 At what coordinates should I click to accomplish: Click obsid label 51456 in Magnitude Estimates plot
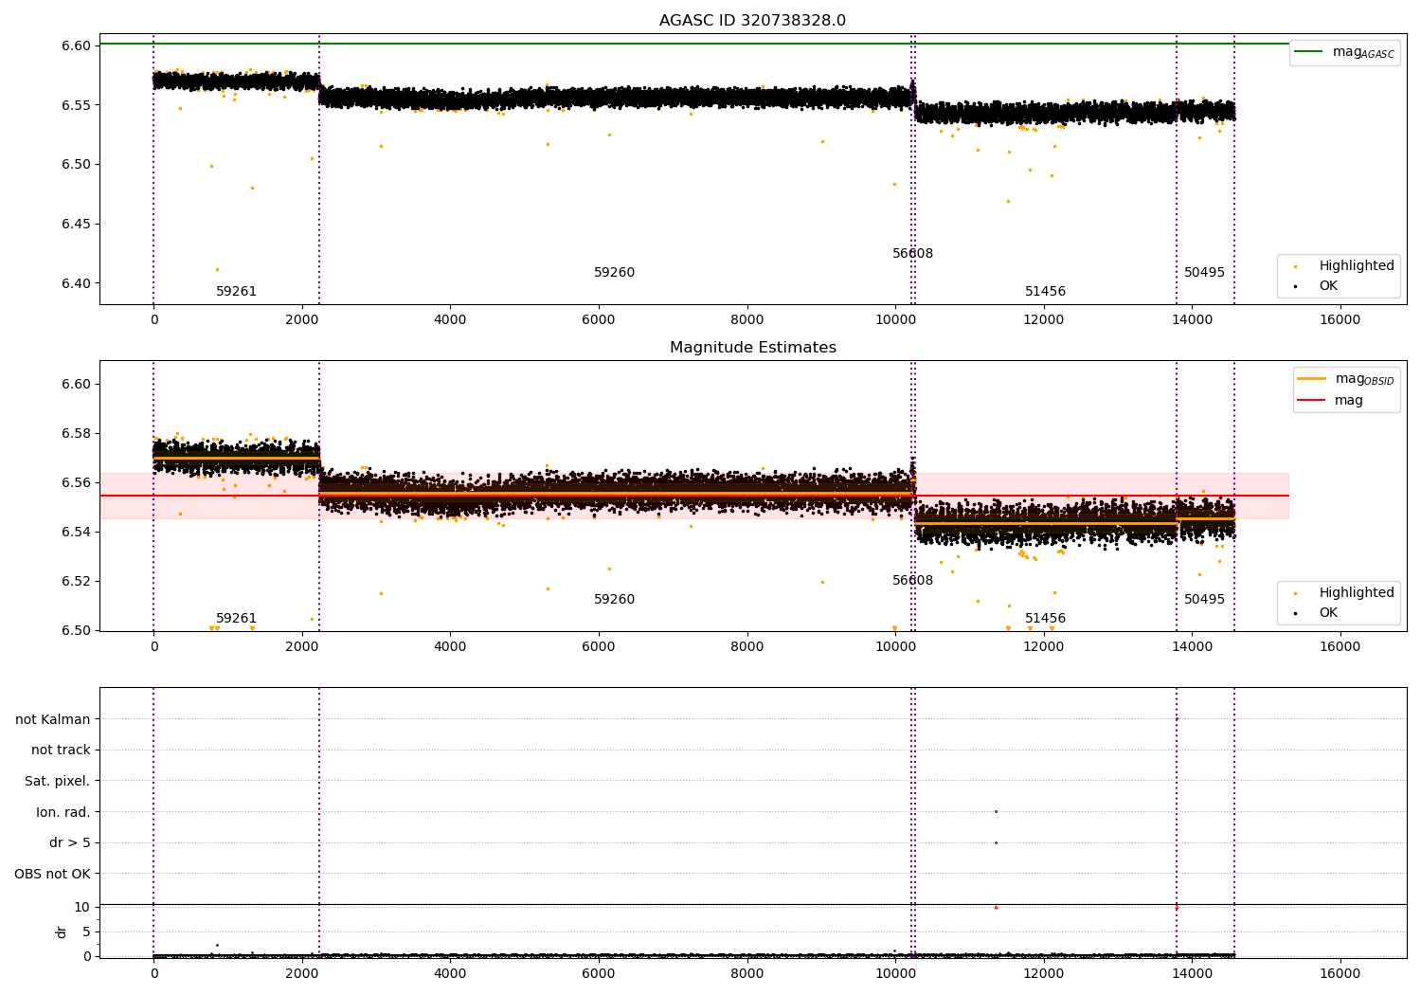pyautogui.click(x=1045, y=618)
